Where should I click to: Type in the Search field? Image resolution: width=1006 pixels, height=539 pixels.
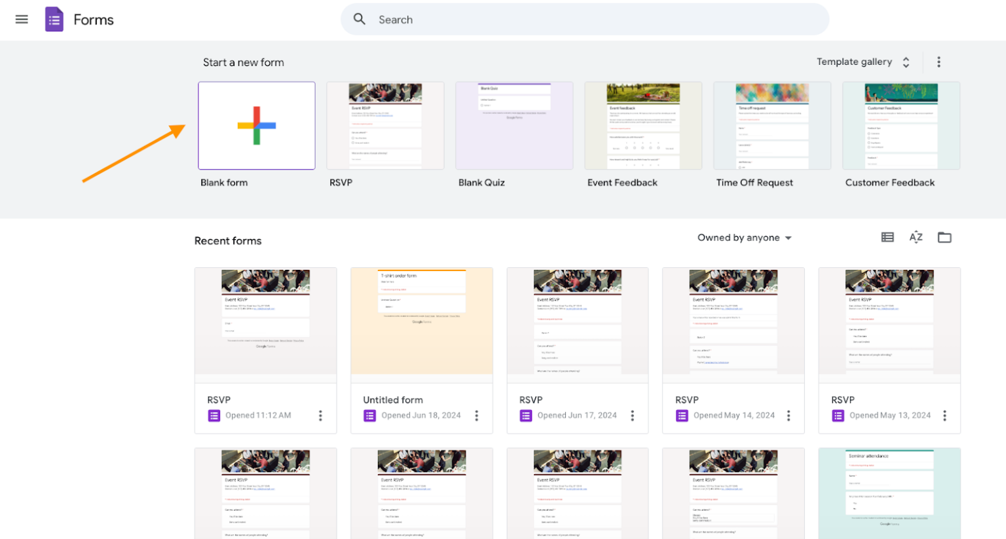pyautogui.click(x=589, y=20)
